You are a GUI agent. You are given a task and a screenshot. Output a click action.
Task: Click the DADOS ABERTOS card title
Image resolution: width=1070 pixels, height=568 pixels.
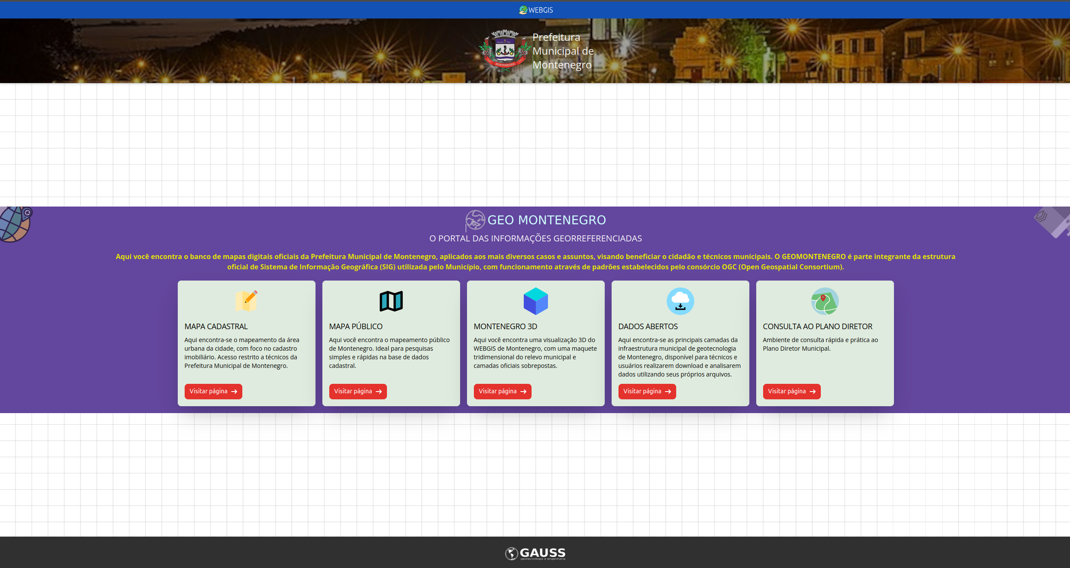(648, 327)
